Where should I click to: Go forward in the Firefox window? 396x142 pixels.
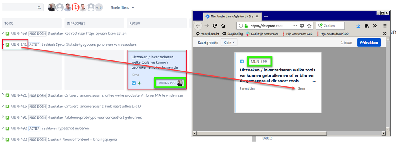pos(207,26)
